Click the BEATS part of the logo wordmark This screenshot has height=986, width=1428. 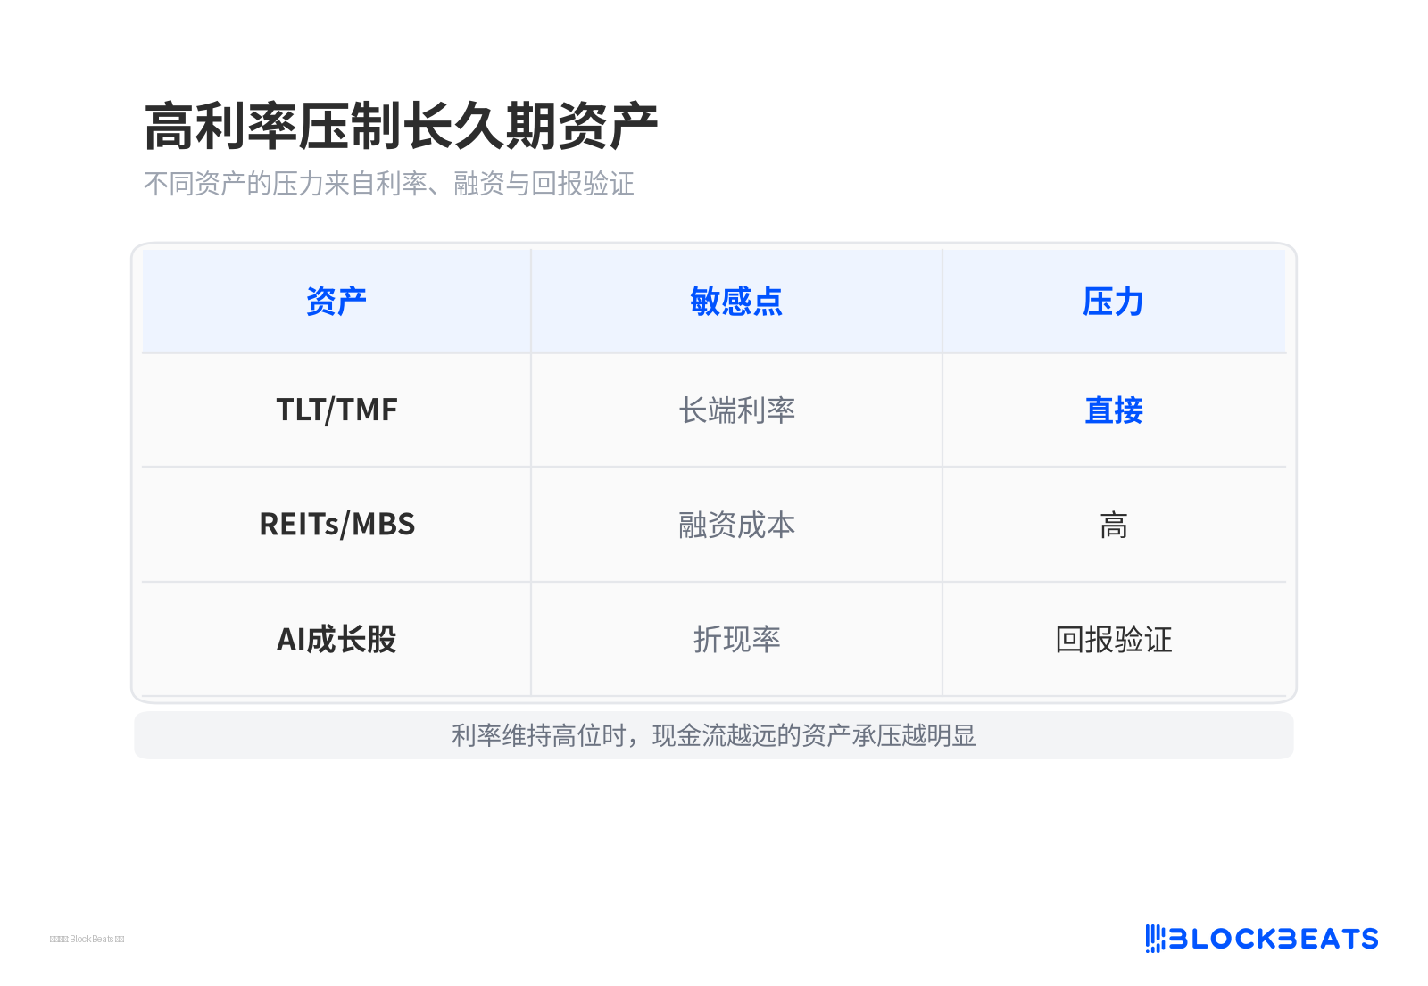click(1329, 939)
